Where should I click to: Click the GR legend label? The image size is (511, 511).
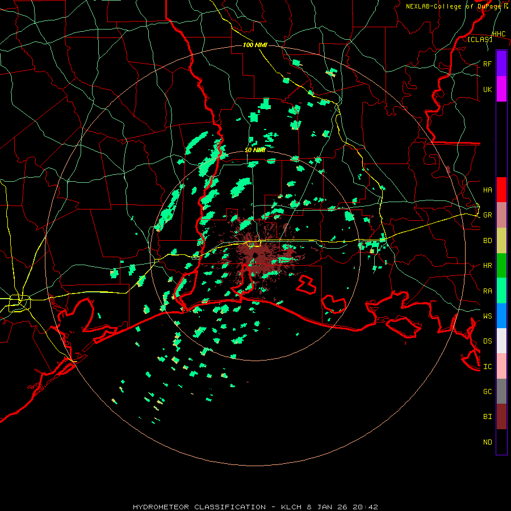[487, 215]
